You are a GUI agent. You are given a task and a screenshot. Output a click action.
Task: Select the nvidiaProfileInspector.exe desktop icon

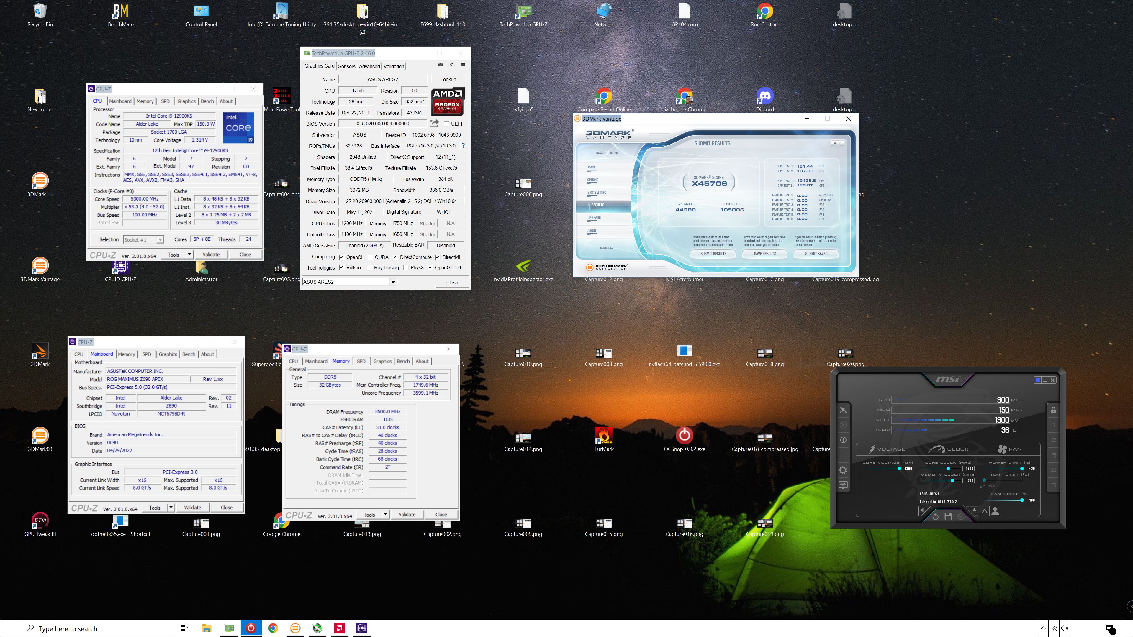point(523,270)
